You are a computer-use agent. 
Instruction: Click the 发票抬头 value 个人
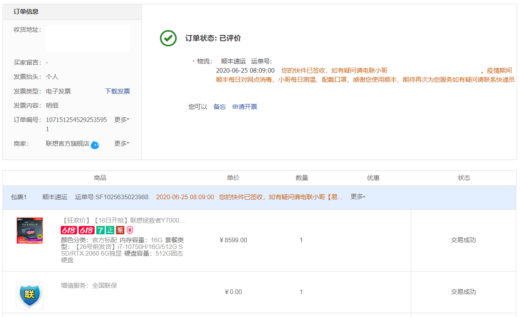(52, 76)
